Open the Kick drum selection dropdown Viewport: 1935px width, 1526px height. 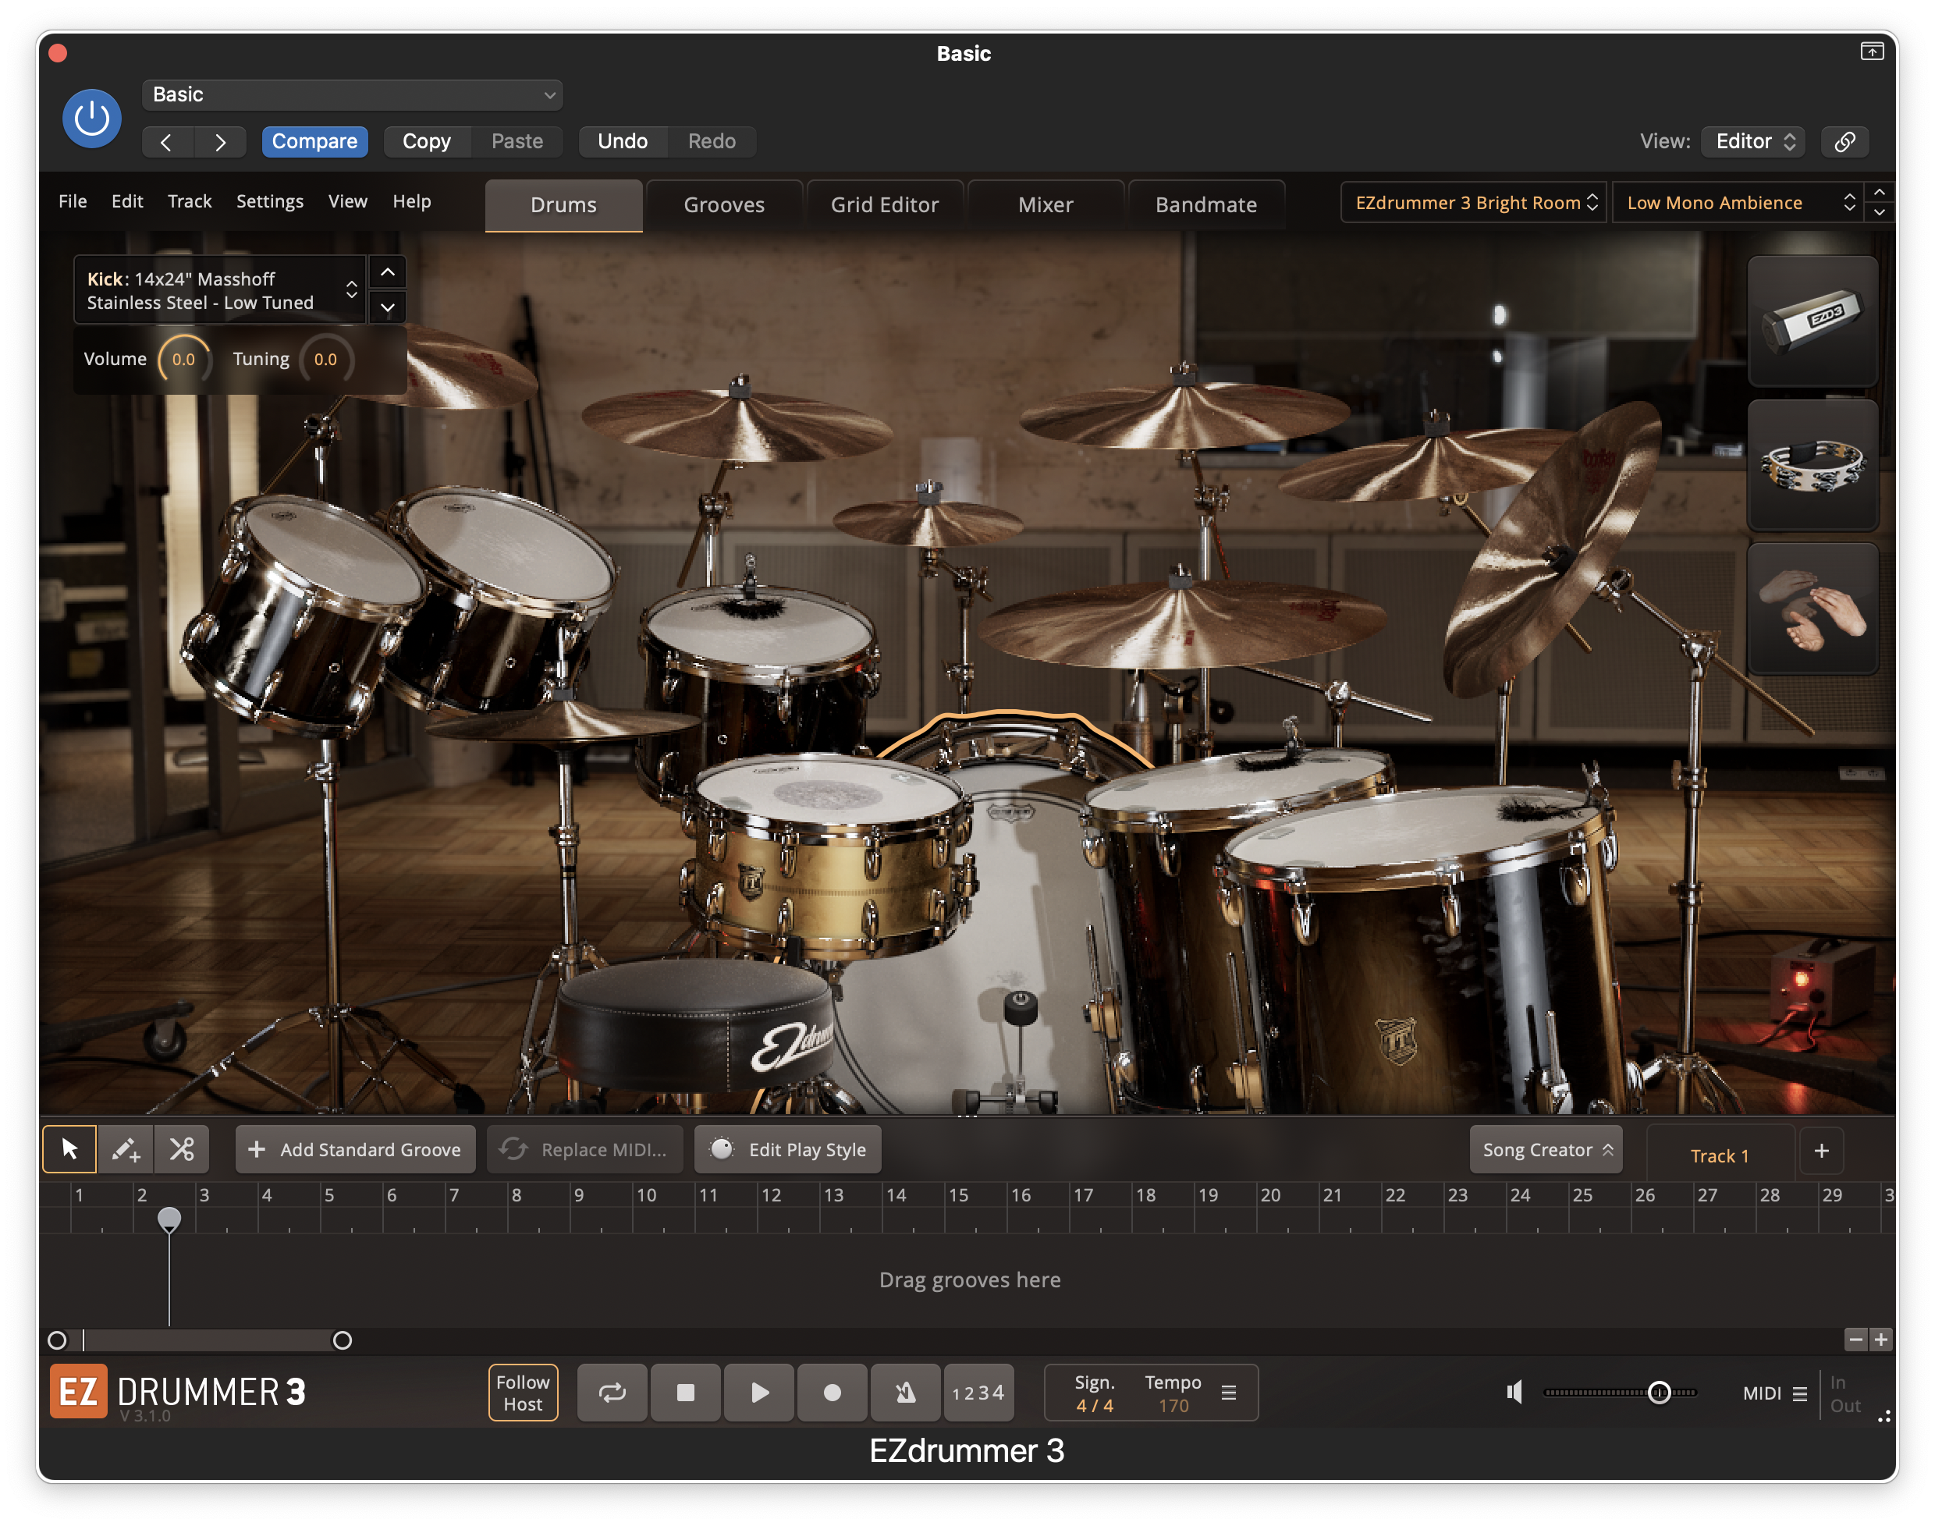tap(220, 290)
